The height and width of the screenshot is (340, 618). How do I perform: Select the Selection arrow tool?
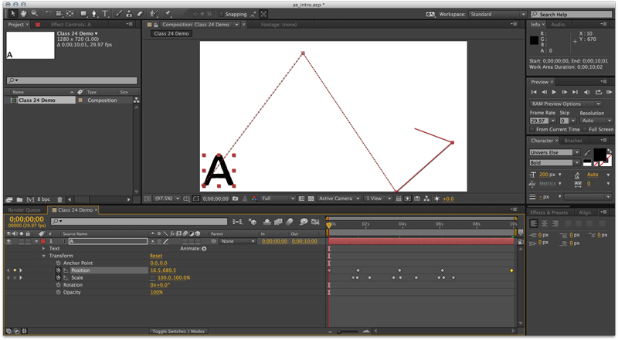click(12, 14)
